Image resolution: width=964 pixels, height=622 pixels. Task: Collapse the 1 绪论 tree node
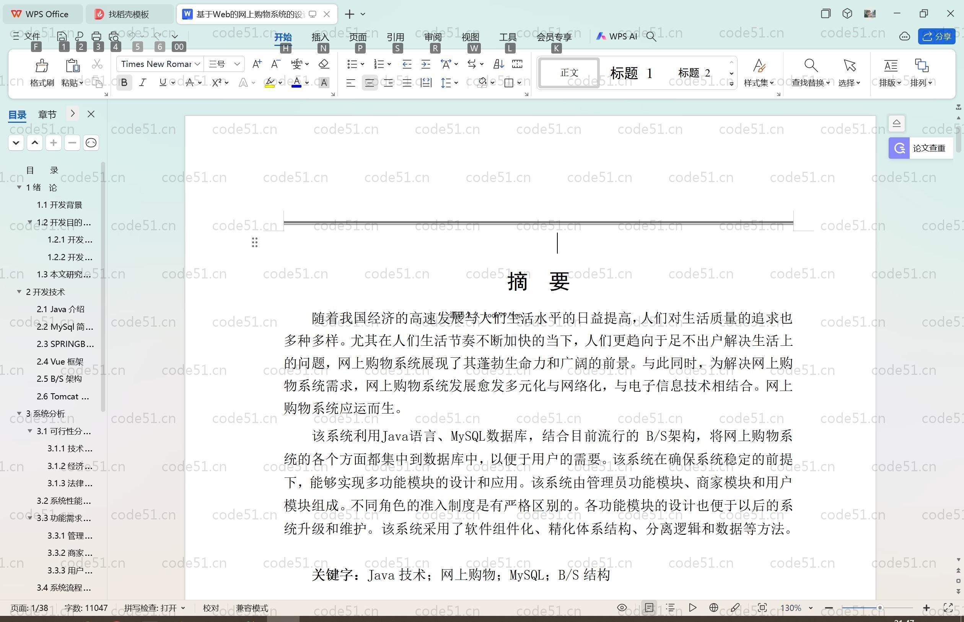click(x=19, y=187)
